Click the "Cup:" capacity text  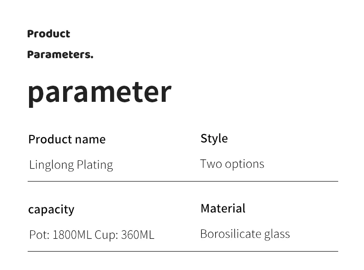point(106,235)
